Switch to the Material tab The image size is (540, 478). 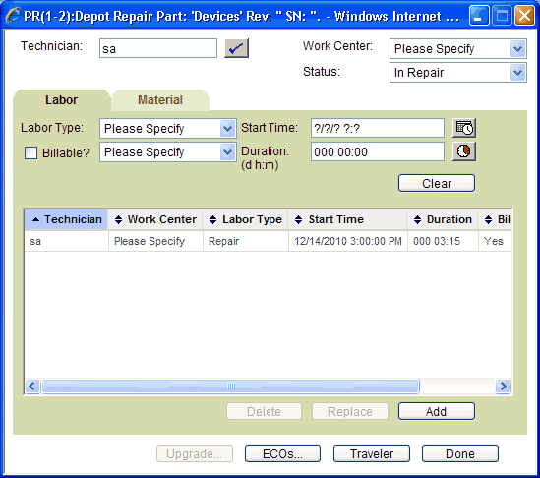[x=160, y=100]
